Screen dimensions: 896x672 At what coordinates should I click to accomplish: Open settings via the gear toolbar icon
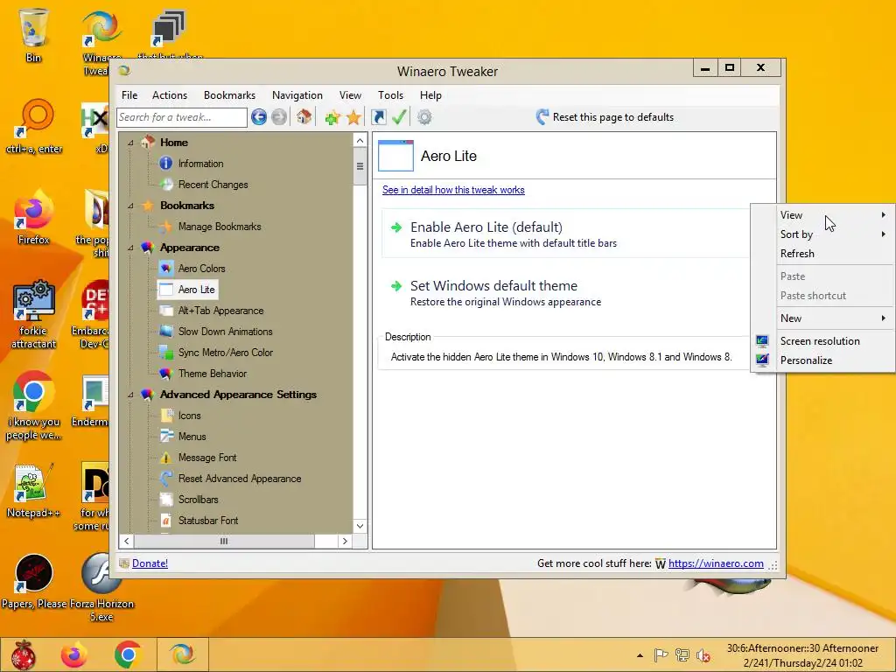424,117
